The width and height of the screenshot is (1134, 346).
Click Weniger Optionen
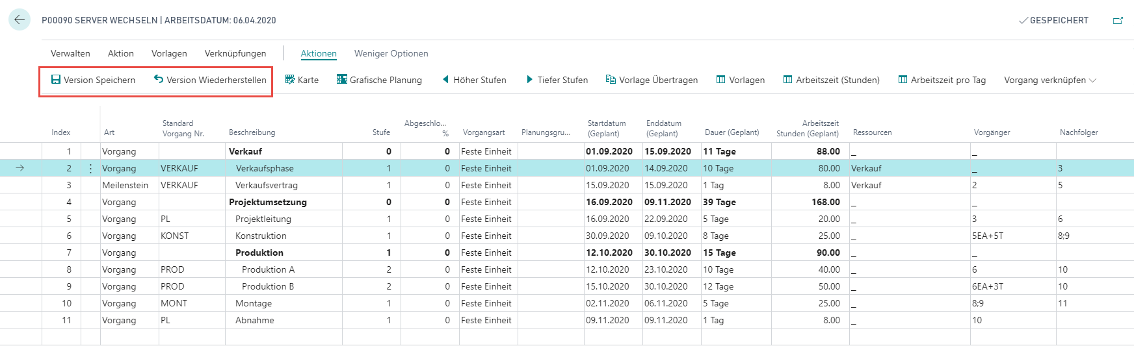pos(391,53)
